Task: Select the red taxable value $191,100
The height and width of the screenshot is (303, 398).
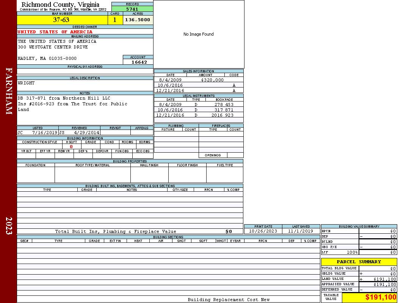Action: tap(381, 298)
